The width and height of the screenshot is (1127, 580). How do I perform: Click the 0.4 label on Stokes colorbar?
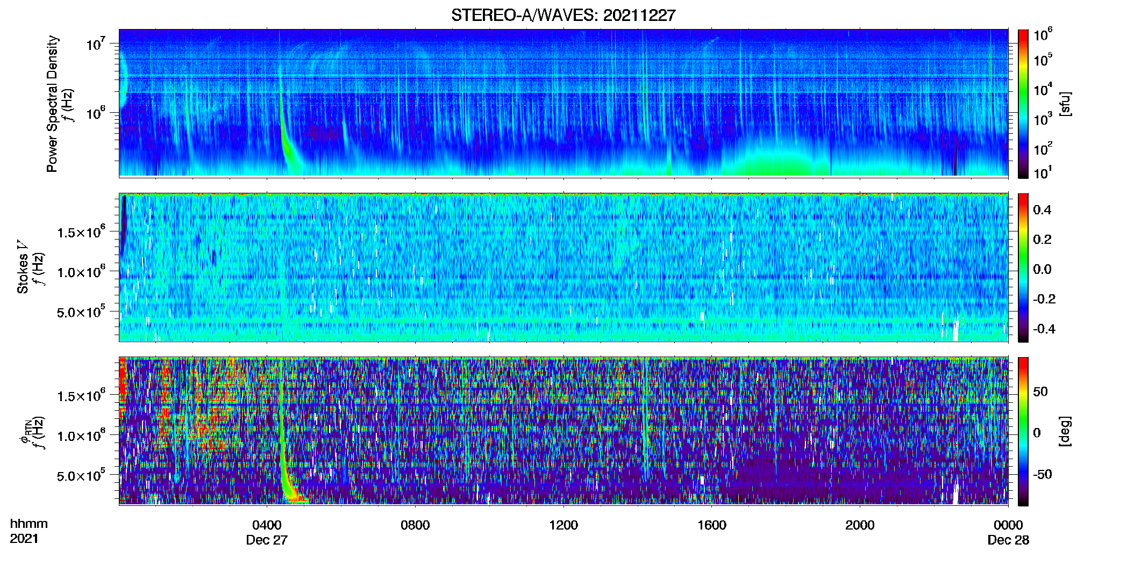(1042, 209)
